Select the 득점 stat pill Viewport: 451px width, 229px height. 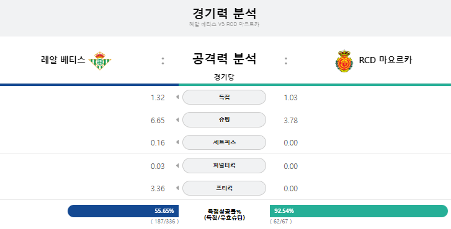(x=224, y=97)
